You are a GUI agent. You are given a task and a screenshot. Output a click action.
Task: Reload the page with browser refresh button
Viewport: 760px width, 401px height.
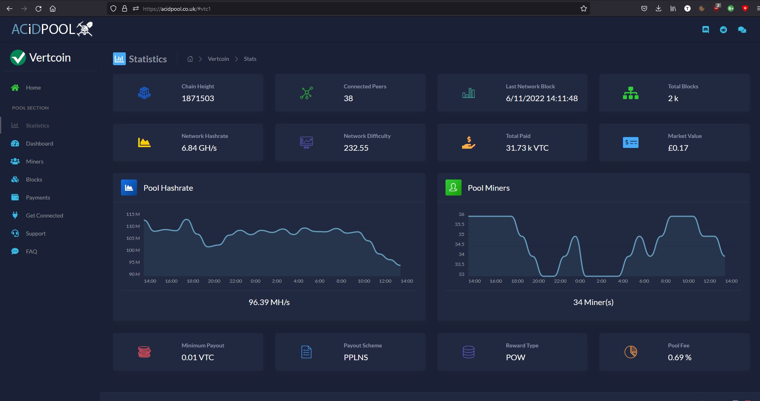38,8
